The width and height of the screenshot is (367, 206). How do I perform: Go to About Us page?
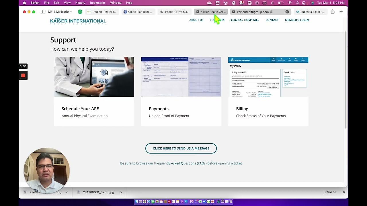(x=196, y=20)
